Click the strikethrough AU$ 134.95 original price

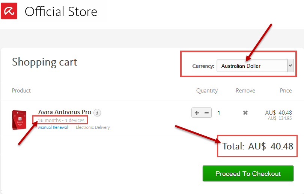[x=280, y=118]
